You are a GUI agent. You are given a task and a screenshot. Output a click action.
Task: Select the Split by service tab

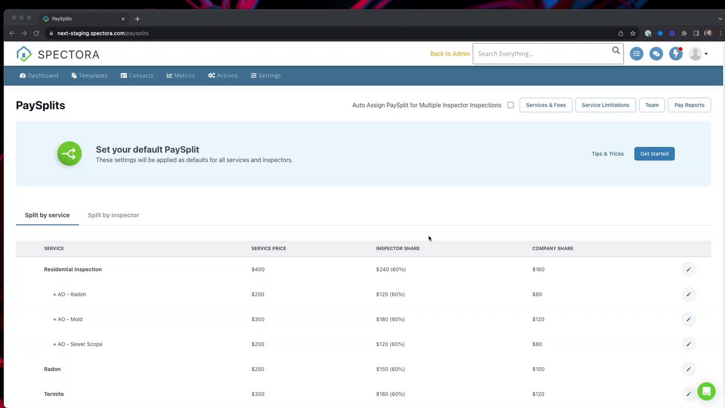click(x=47, y=215)
